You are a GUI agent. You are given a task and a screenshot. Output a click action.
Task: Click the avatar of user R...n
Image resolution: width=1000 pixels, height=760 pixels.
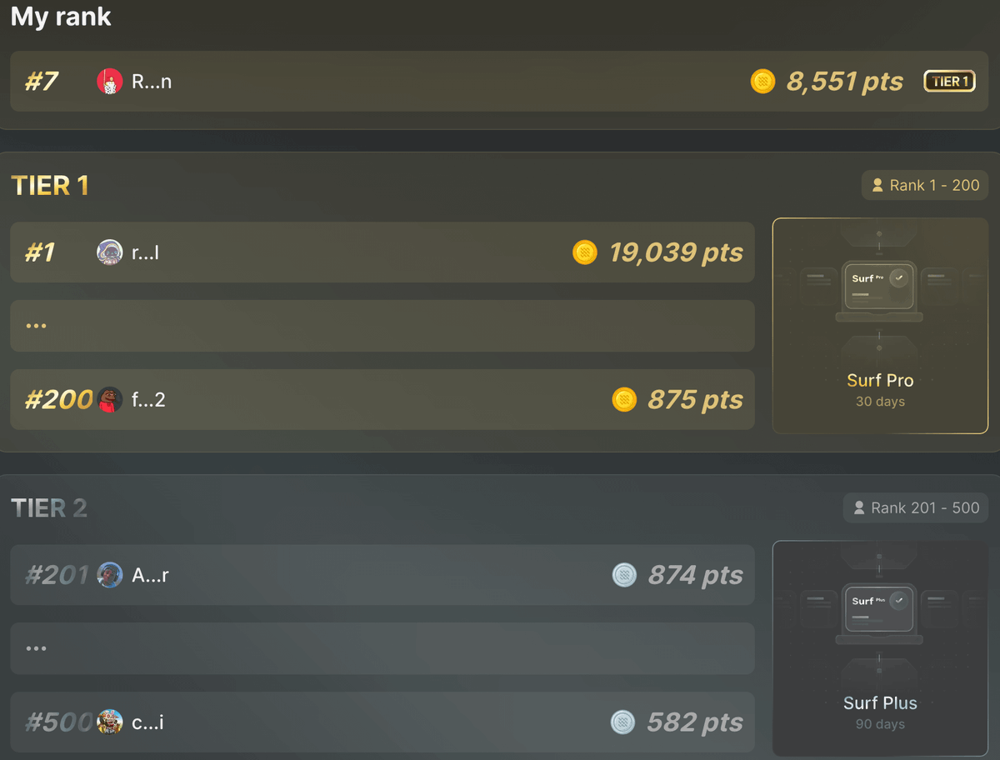click(110, 82)
